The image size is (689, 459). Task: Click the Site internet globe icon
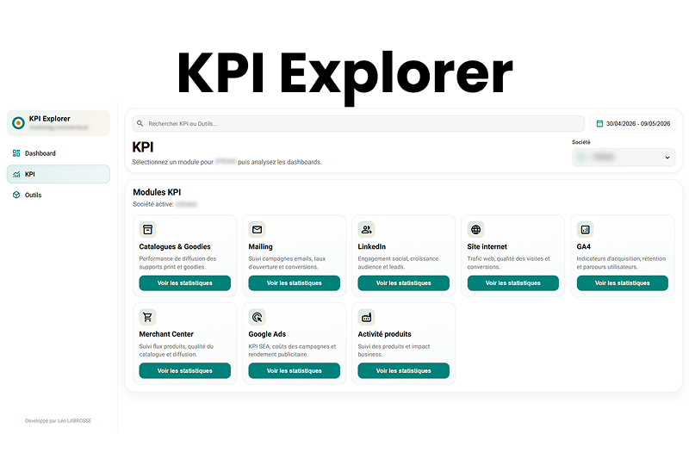click(476, 229)
